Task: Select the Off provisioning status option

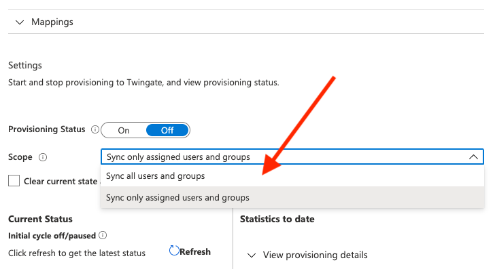Action: (167, 130)
